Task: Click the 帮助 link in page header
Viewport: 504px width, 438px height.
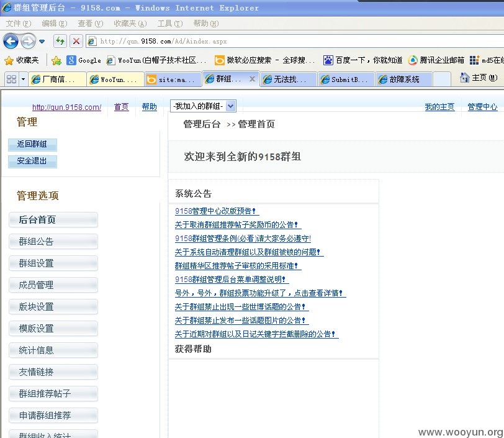Action: 149,107
